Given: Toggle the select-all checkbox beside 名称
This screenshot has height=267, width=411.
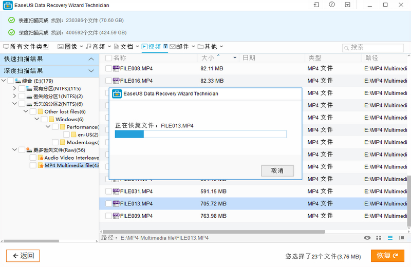Looking at the screenshot, I should 108,58.
